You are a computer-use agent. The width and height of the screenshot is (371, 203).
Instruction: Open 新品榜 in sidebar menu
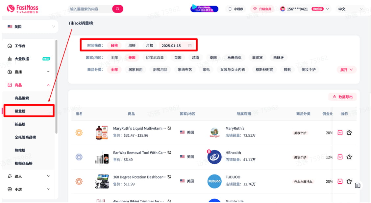coord(20,124)
